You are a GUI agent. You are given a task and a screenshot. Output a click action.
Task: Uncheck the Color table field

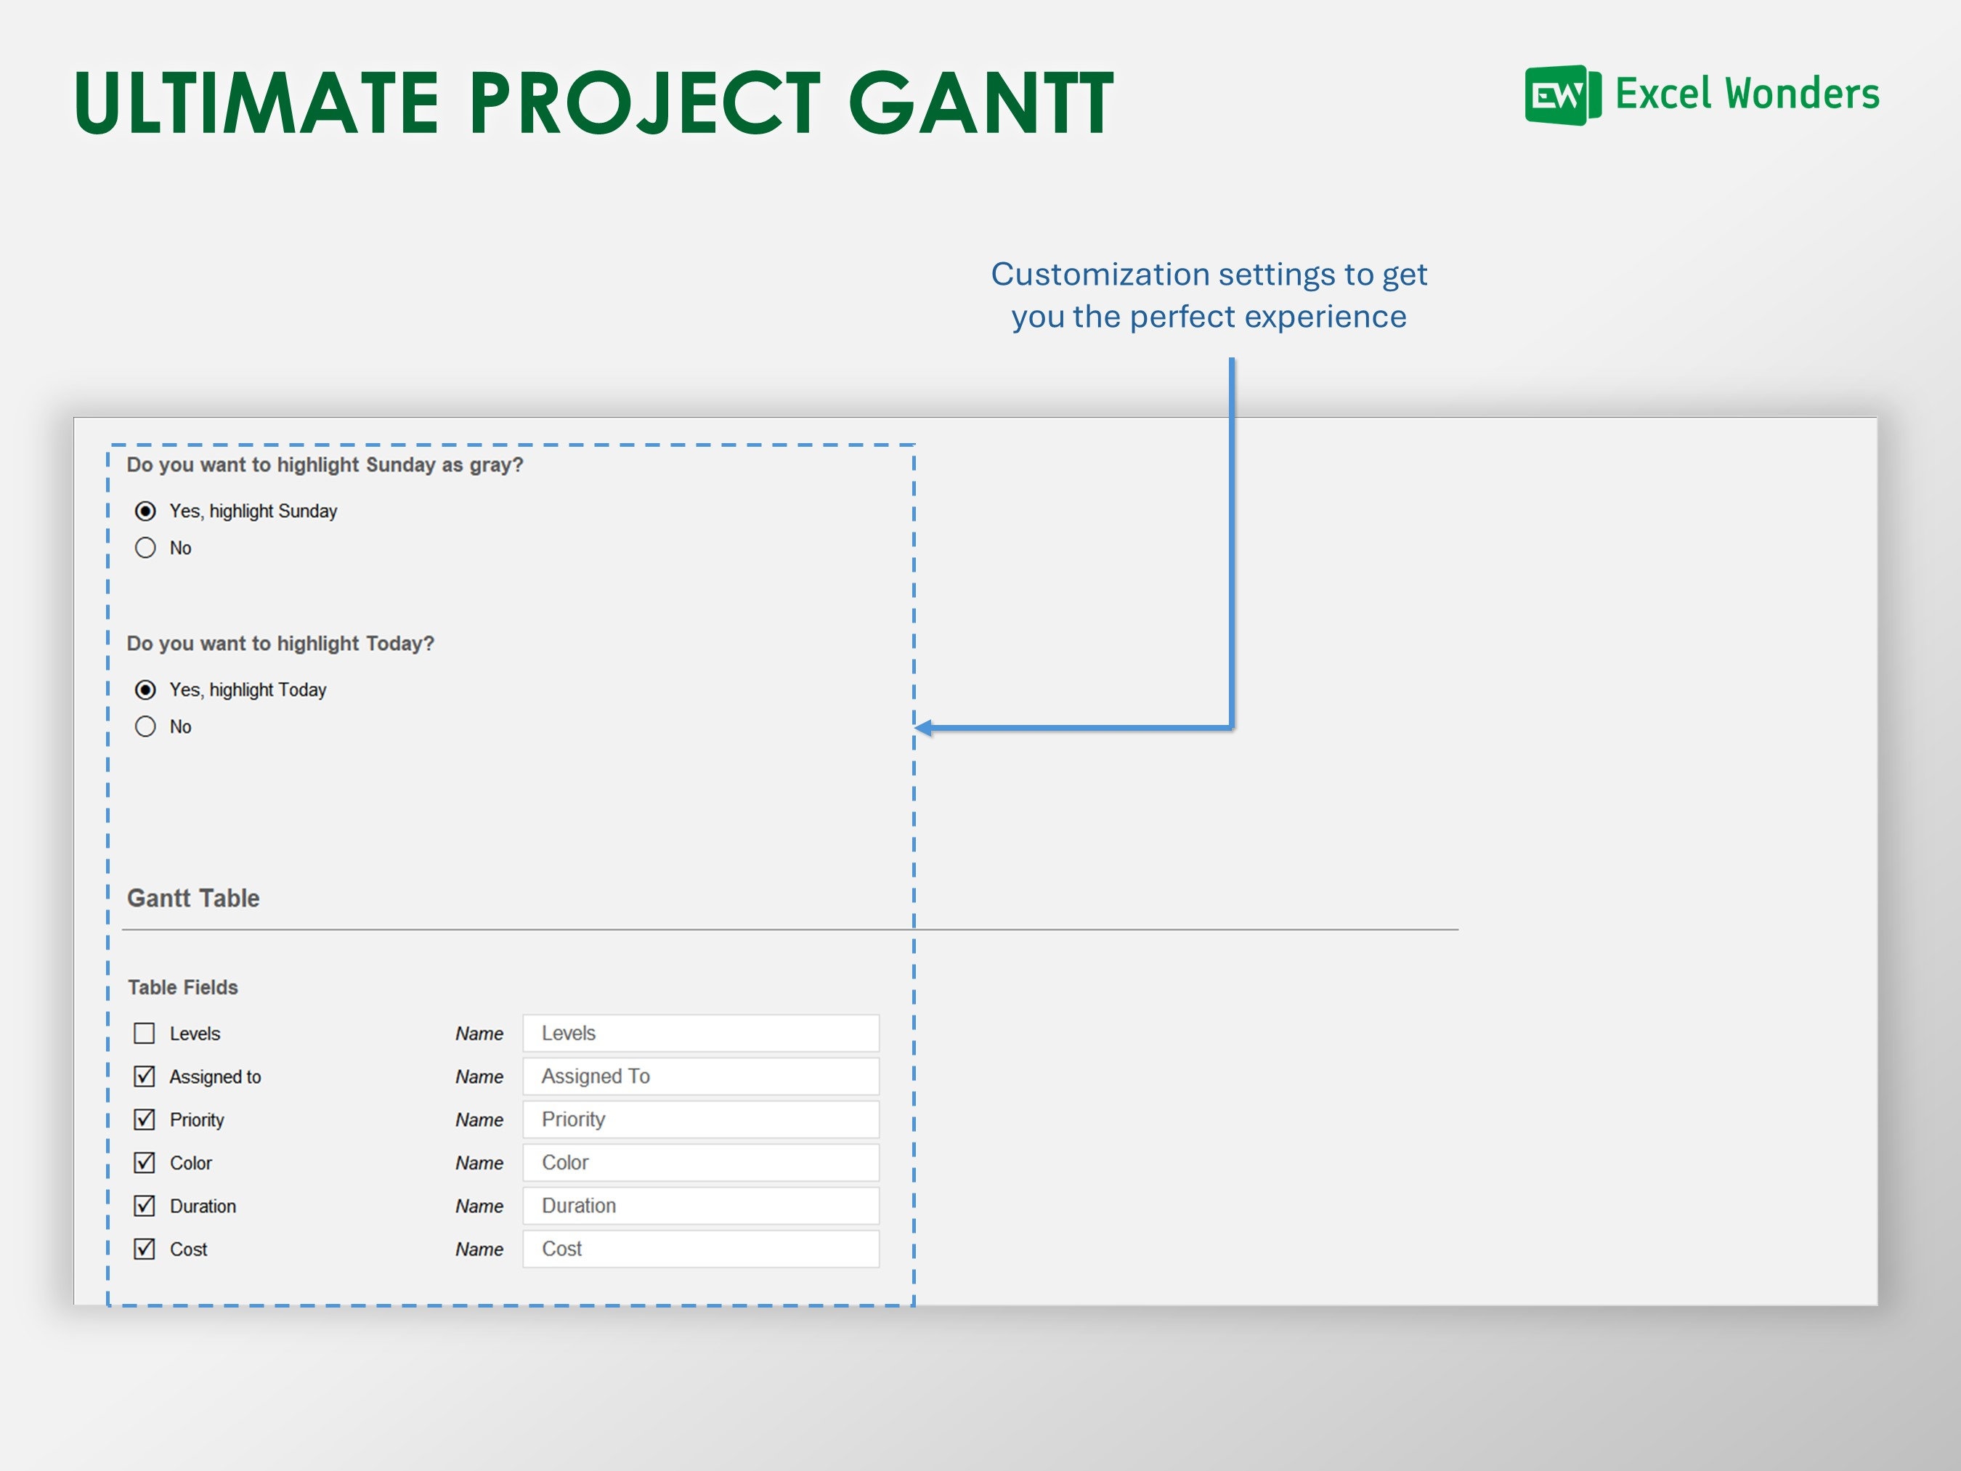pyautogui.click(x=145, y=1162)
